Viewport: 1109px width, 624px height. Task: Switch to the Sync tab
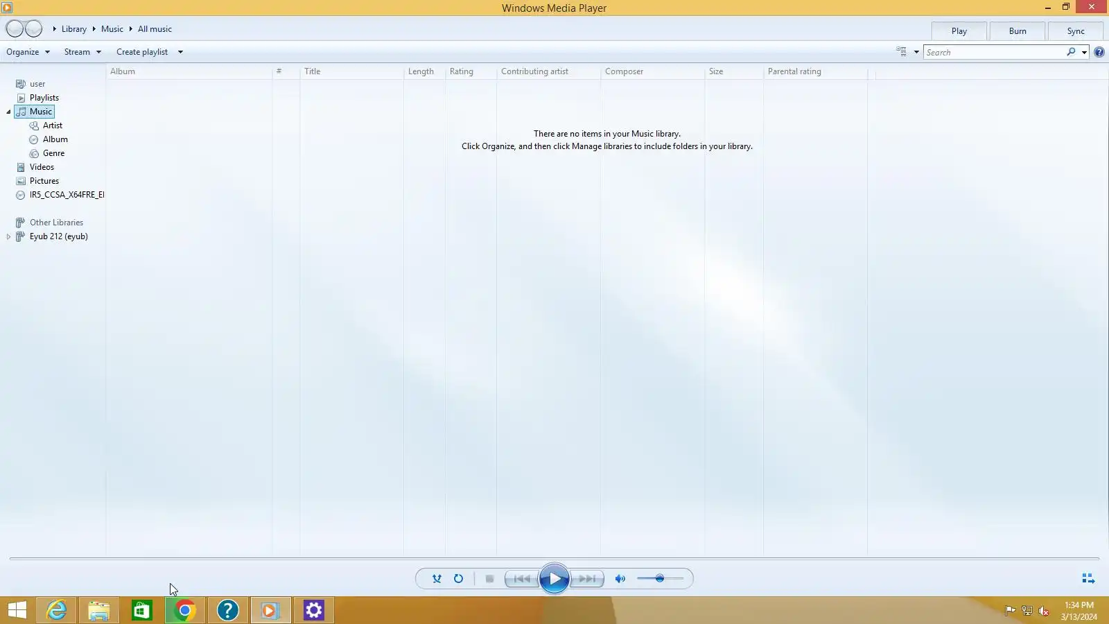[x=1076, y=31]
